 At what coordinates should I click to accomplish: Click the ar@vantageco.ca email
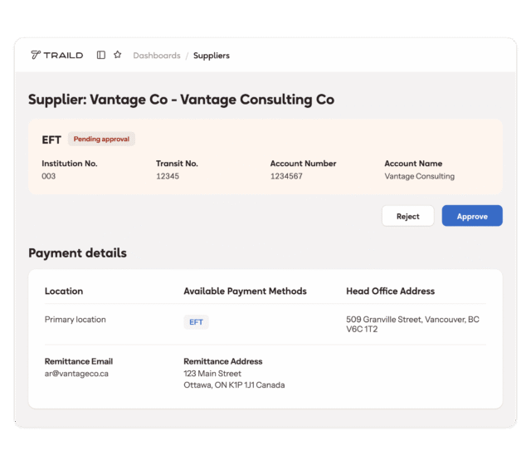76,374
